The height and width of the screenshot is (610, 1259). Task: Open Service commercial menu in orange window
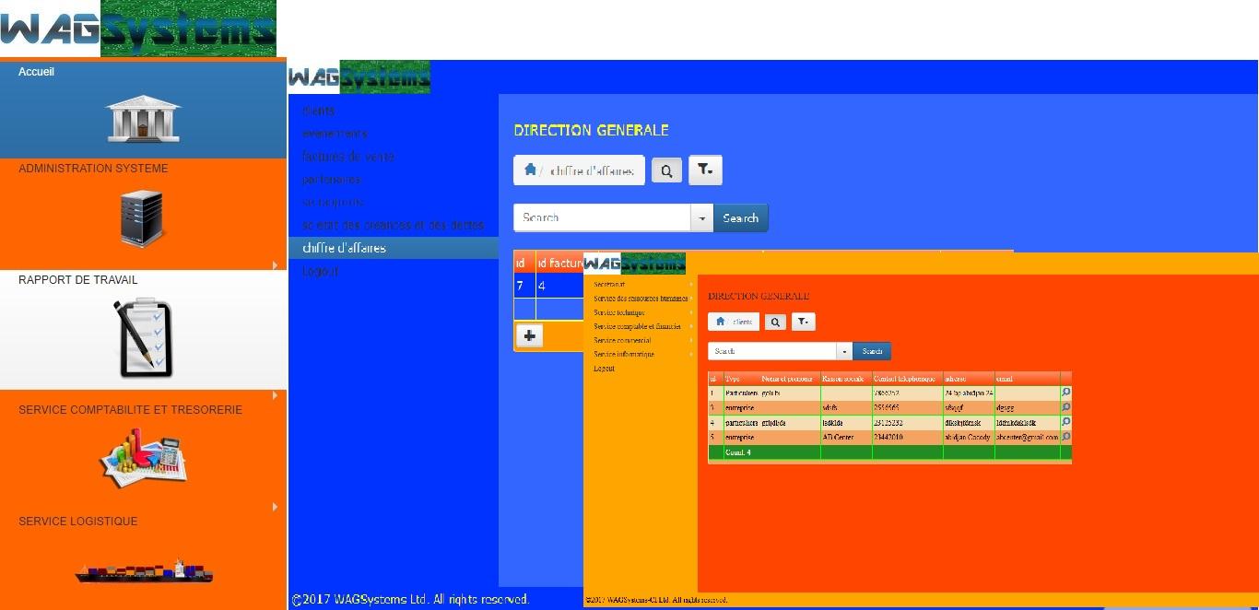tap(622, 340)
